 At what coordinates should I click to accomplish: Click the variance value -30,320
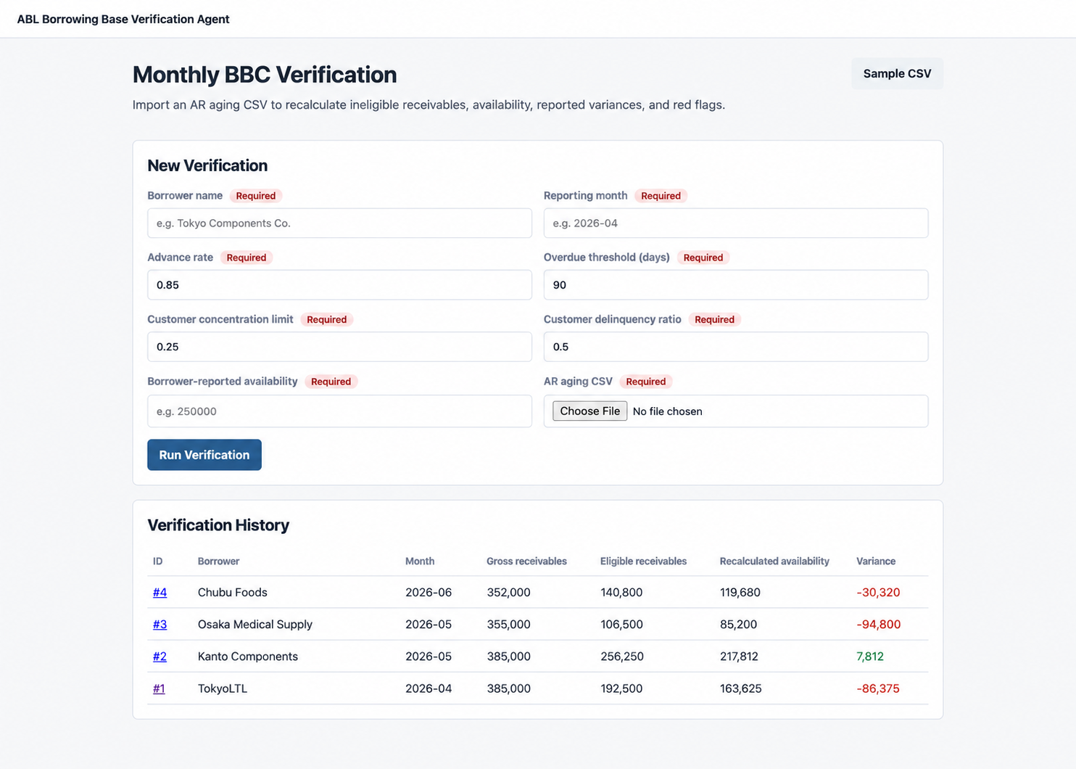pos(878,592)
